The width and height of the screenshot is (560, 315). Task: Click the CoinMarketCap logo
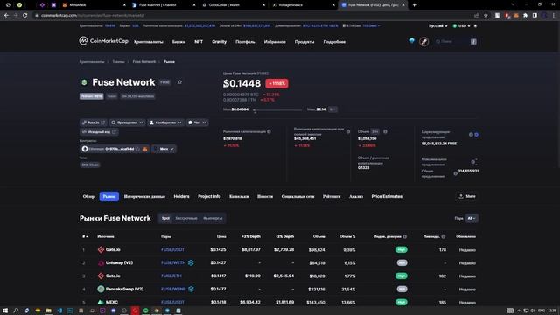(x=103, y=41)
